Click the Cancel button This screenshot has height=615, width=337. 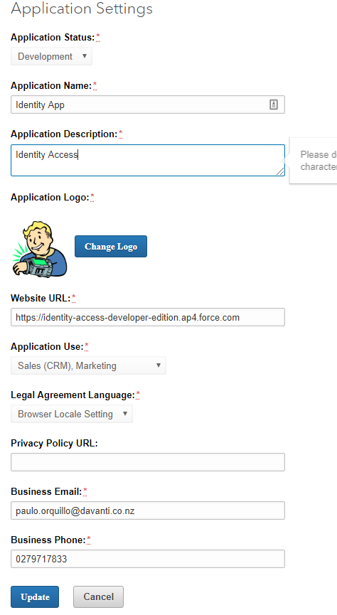pyautogui.click(x=99, y=597)
